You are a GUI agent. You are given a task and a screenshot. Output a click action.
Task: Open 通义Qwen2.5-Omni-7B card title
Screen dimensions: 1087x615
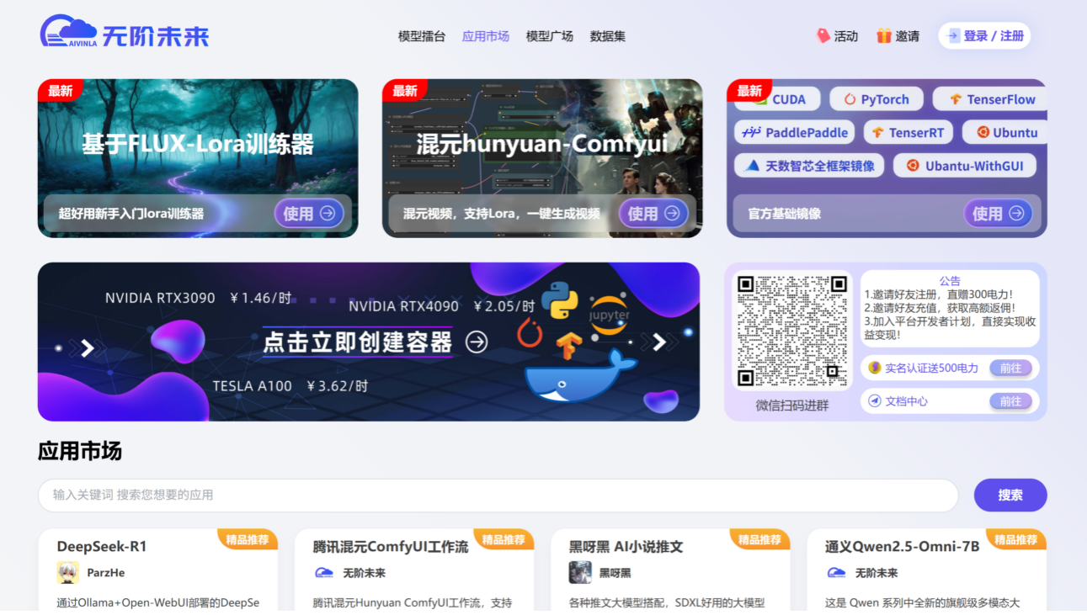coord(902,546)
